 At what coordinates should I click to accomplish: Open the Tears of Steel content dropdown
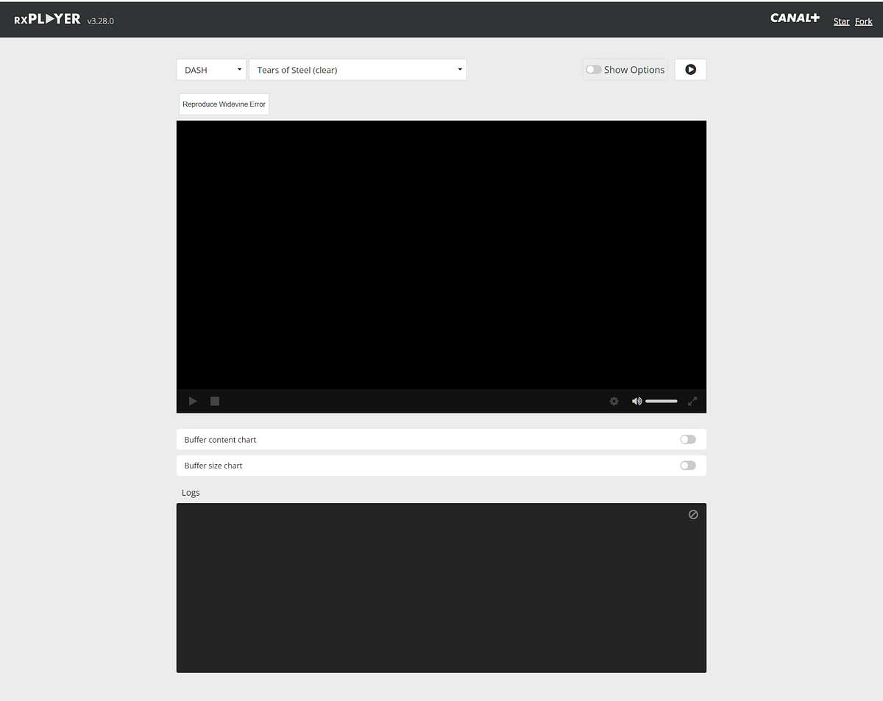[358, 69]
